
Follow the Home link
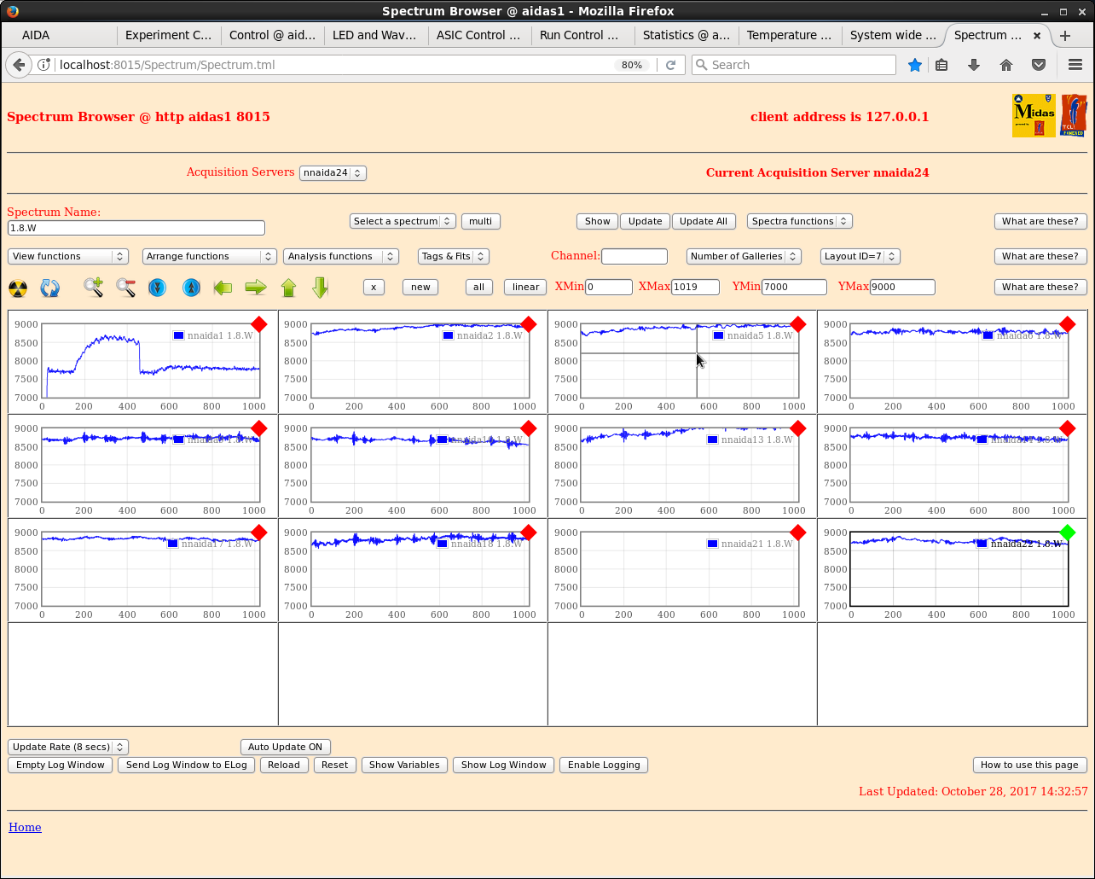click(x=25, y=827)
